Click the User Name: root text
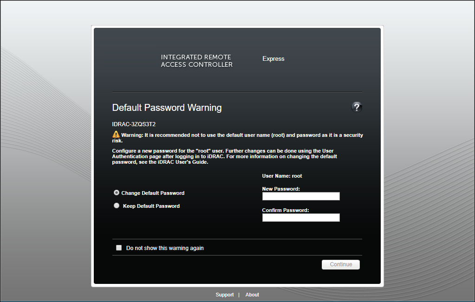475x302 pixels. coord(282,176)
